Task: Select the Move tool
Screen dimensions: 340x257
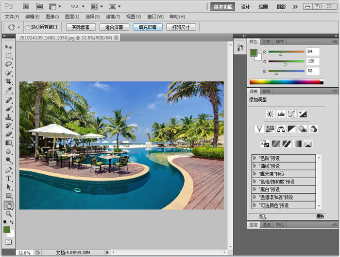Action: (x=8, y=47)
